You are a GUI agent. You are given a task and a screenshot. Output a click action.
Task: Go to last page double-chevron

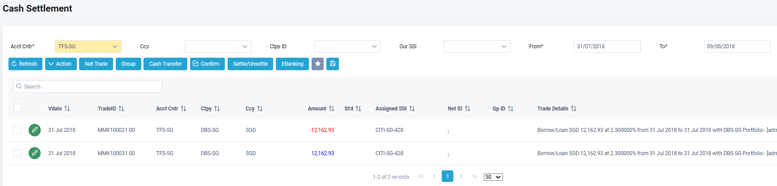click(474, 176)
